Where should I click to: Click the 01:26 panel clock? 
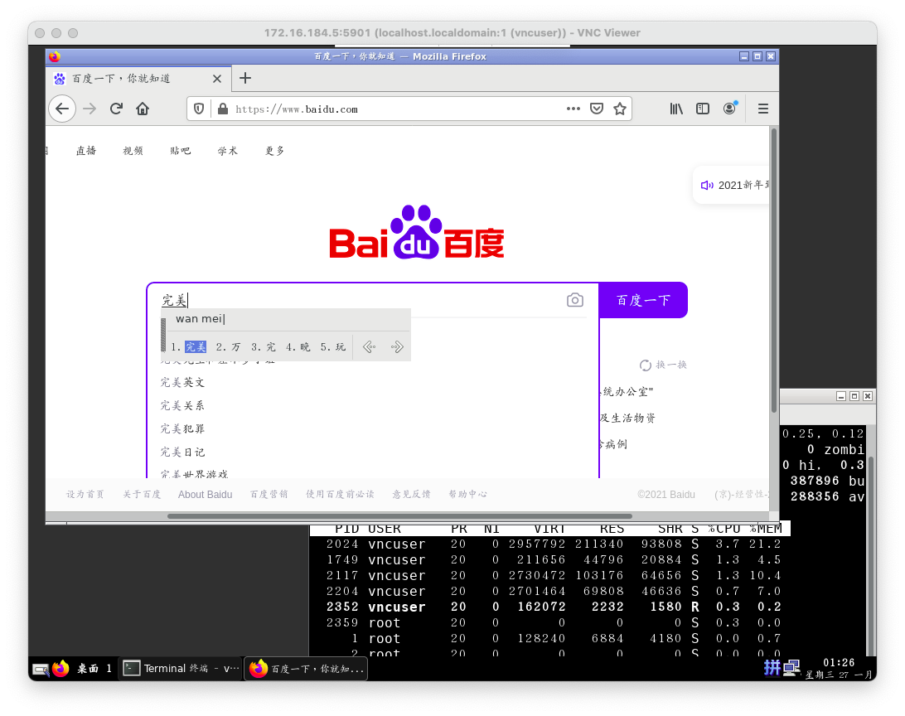pos(839,663)
